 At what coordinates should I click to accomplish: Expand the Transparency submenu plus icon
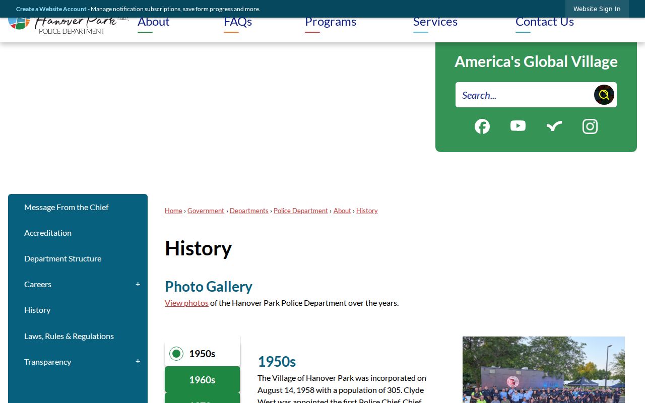[x=138, y=362]
